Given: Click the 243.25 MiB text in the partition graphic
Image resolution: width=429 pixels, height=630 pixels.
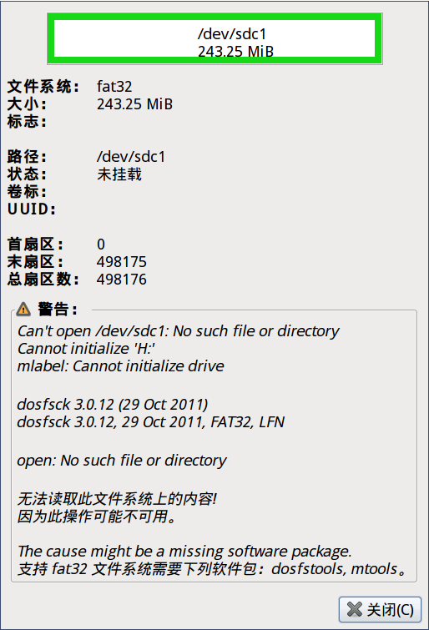Looking at the screenshot, I should [x=235, y=52].
